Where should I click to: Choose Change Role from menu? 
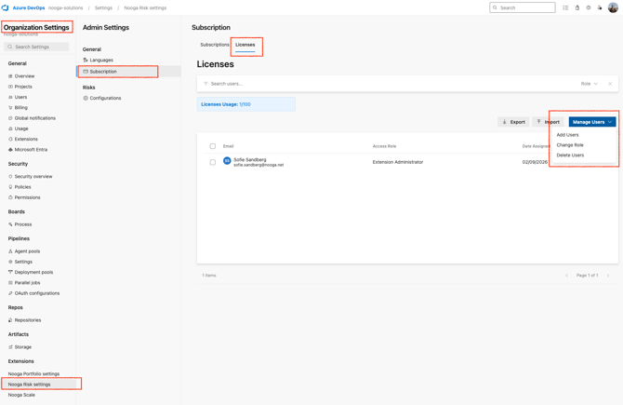click(x=570, y=145)
